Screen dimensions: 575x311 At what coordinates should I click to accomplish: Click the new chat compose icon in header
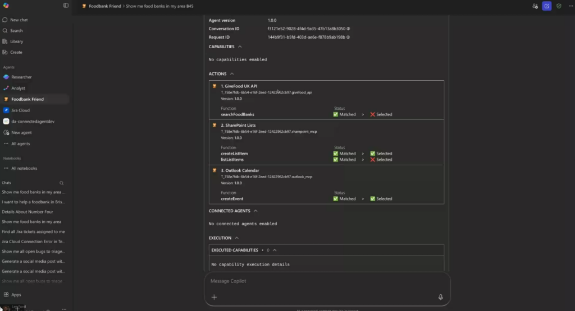546,6
